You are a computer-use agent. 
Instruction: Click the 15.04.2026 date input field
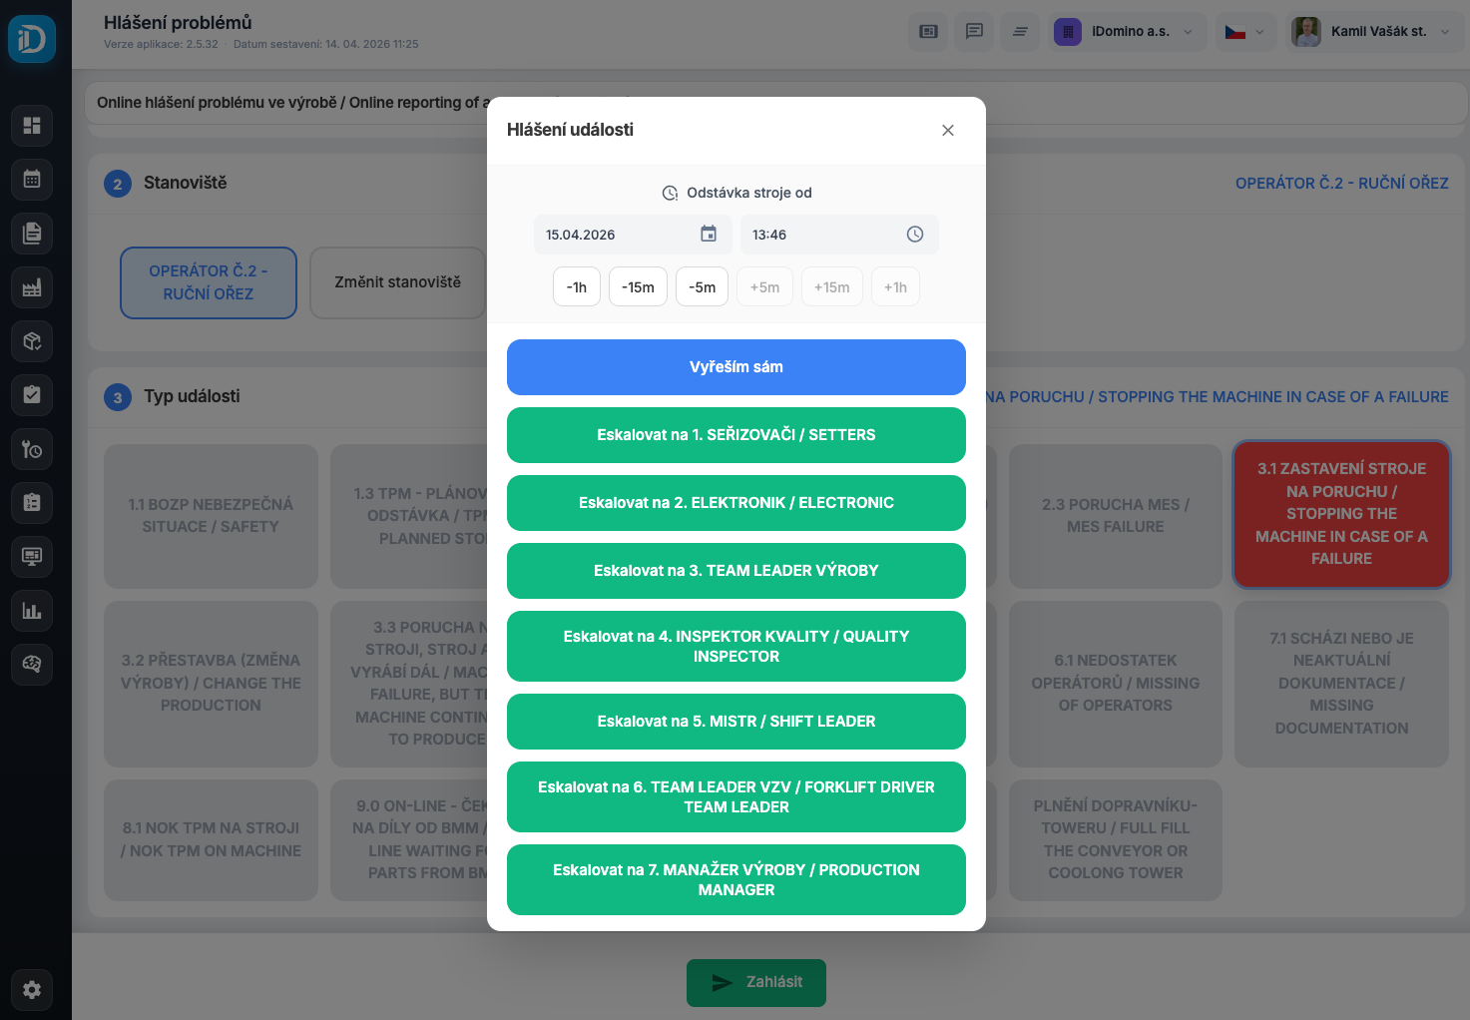pyautogui.click(x=614, y=235)
